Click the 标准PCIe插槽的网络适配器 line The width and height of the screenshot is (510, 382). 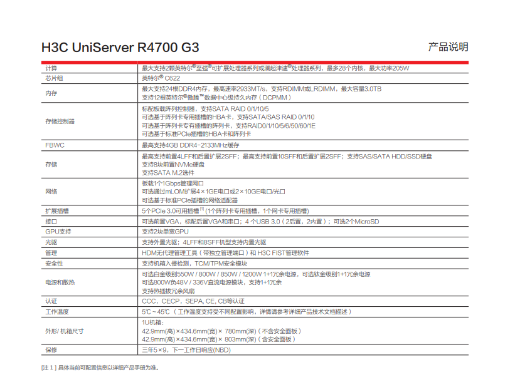tap(189, 200)
